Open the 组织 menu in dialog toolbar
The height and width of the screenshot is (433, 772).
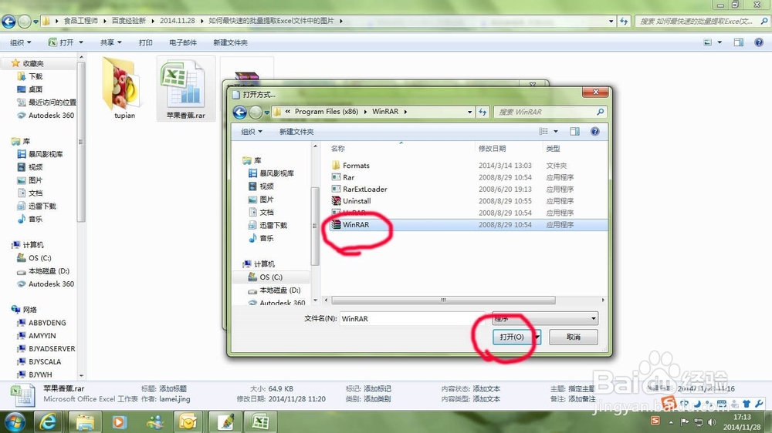pyautogui.click(x=252, y=132)
